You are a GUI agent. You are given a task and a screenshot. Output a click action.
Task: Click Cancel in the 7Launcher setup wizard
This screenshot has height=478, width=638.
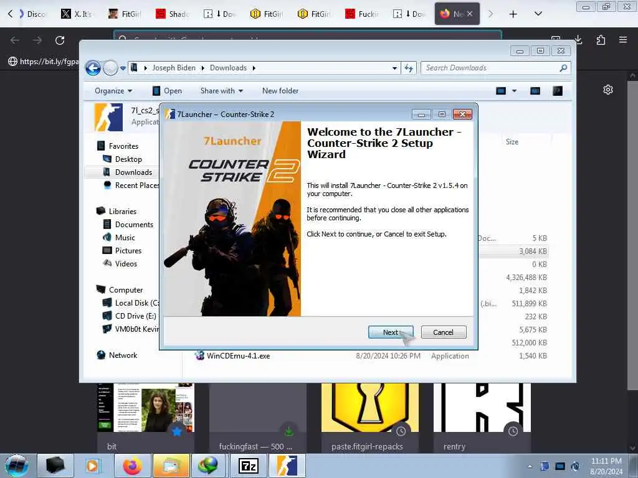(444, 332)
